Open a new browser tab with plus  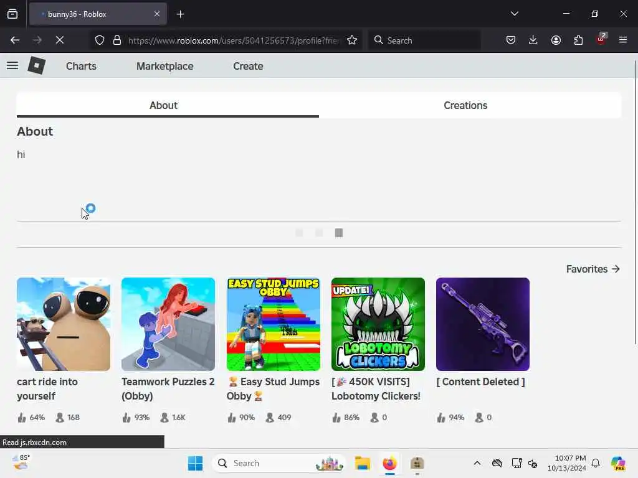[180, 14]
